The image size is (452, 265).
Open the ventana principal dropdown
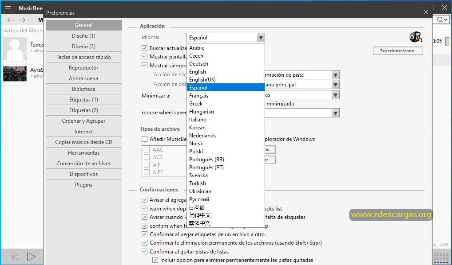coord(335,85)
